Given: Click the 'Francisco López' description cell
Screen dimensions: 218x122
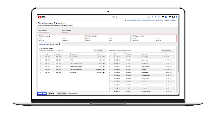Looking at the screenshot, I should 145,79.
